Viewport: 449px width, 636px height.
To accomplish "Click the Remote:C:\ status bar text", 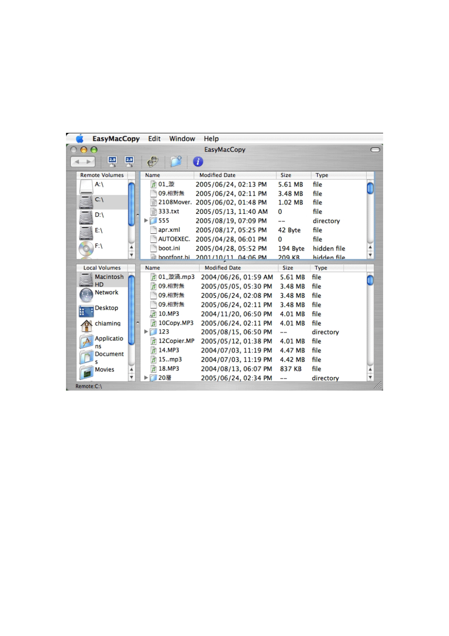I will click(88, 386).
